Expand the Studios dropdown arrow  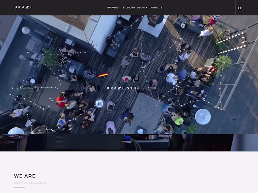[134, 7]
